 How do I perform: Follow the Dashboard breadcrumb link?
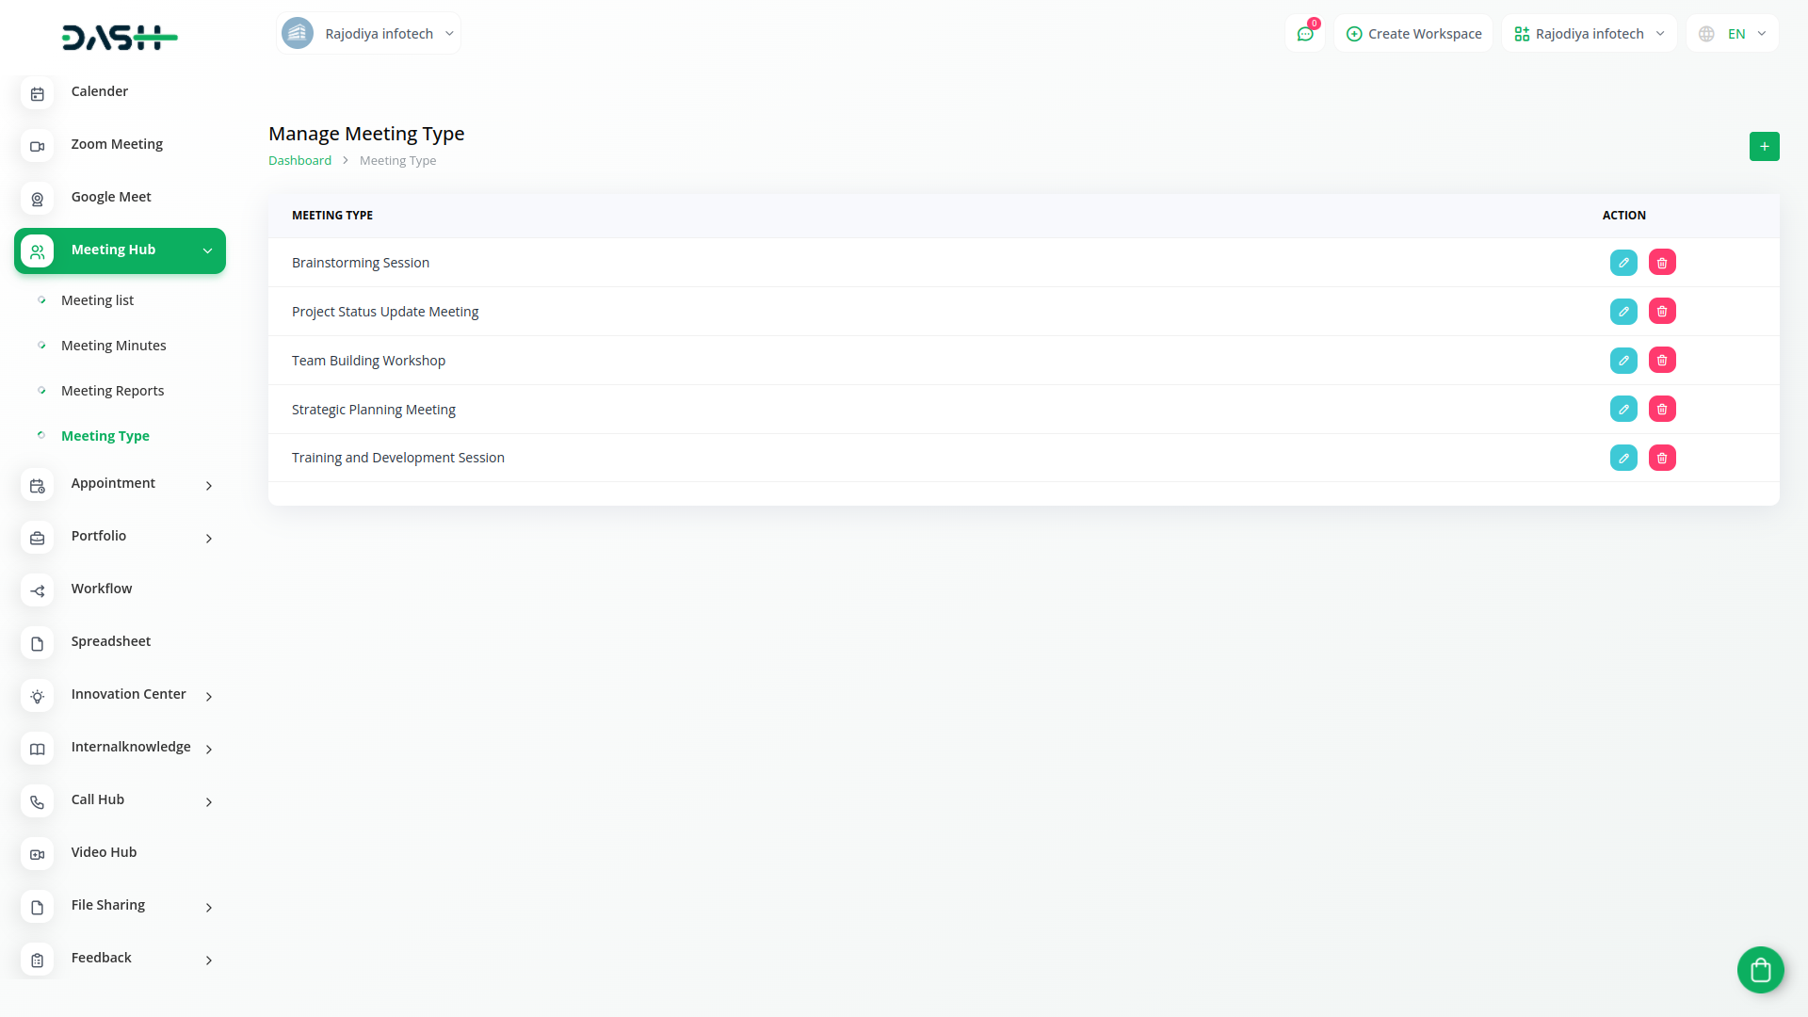click(x=299, y=161)
